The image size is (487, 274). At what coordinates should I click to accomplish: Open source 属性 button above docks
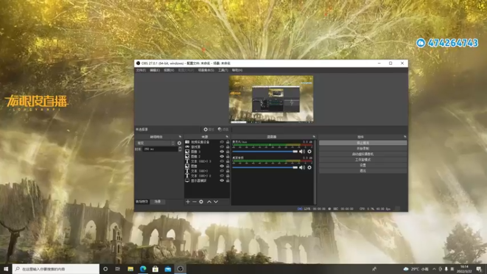(x=209, y=130)
